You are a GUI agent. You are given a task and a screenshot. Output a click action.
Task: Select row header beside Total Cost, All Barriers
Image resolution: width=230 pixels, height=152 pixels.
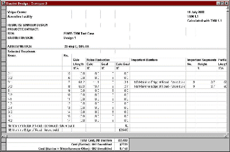4,140
